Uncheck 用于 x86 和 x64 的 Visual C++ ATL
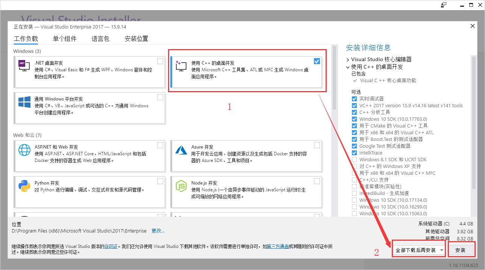Image resolution: width=485 pixels, height=270 pixels. click(x=354, y=132)
